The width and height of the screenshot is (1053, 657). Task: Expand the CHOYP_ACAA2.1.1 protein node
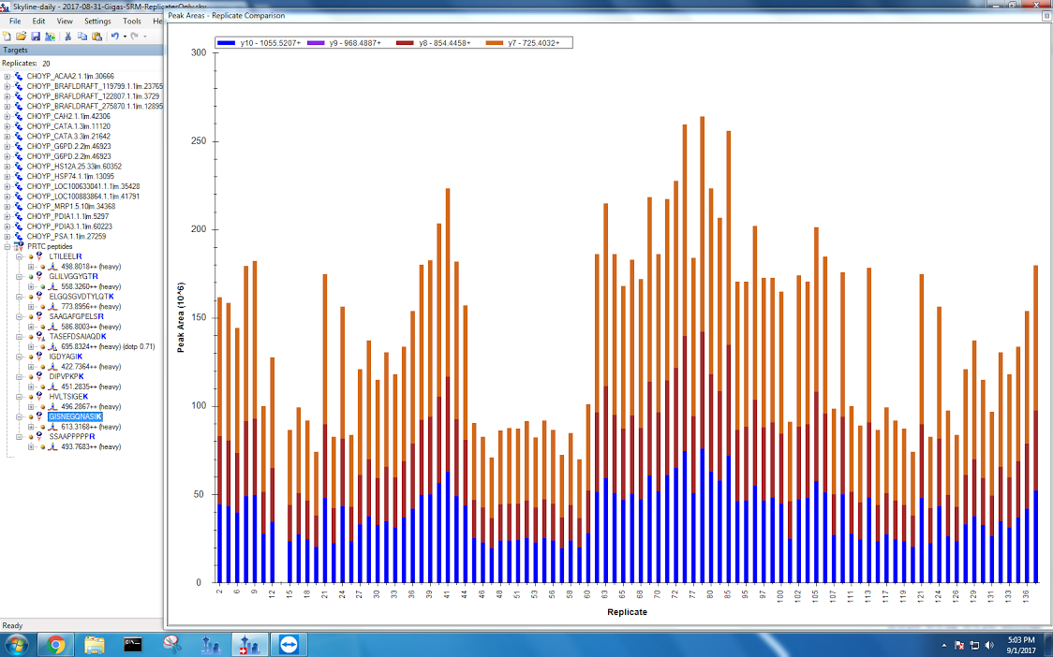(7, 76)
